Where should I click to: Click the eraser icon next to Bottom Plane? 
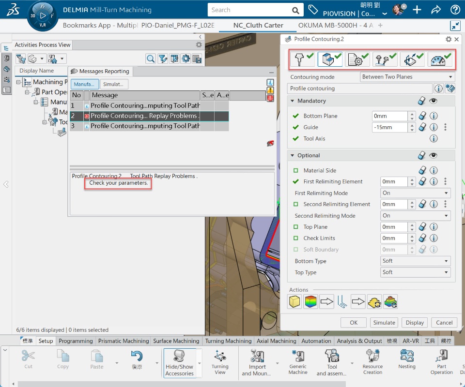422,116
